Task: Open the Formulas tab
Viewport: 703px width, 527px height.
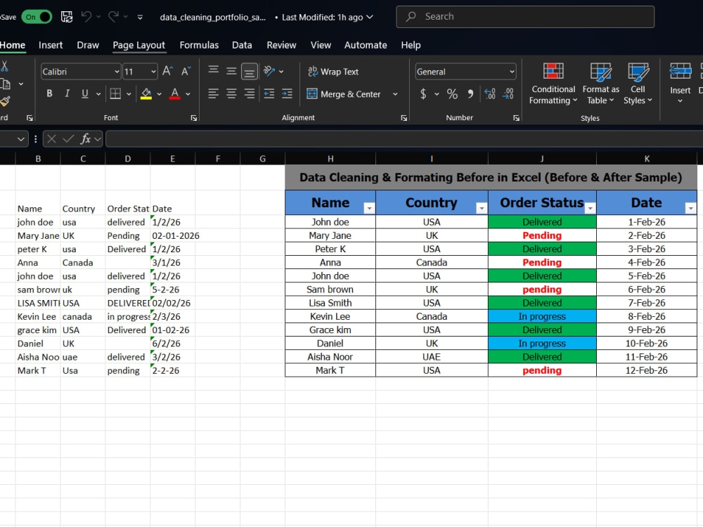Action: (199, 45)
